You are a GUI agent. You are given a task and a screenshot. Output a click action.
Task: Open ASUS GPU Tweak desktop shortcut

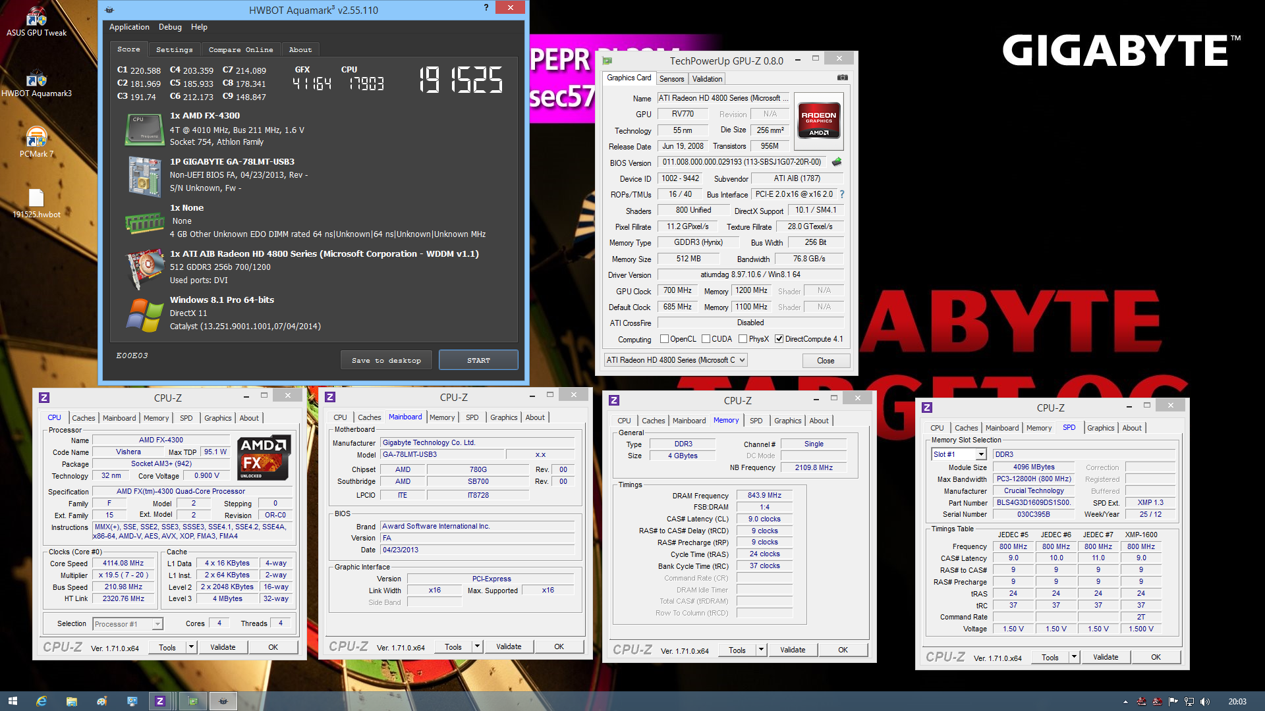coord(36,21)
